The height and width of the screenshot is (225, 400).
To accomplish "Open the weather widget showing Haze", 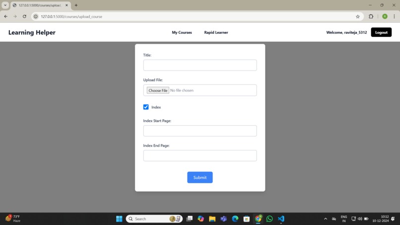I will point(13,219).
